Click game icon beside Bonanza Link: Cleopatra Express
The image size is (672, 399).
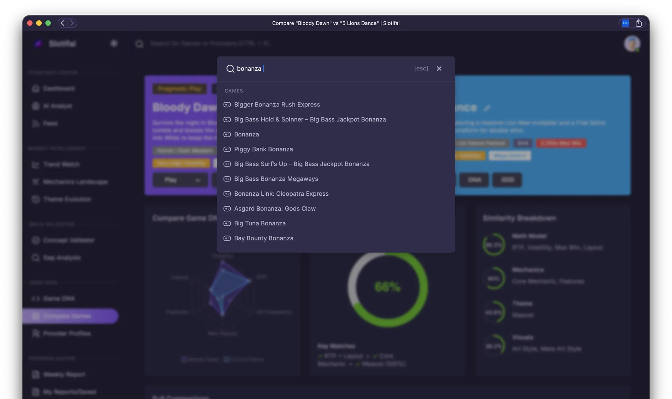(227, 194)
